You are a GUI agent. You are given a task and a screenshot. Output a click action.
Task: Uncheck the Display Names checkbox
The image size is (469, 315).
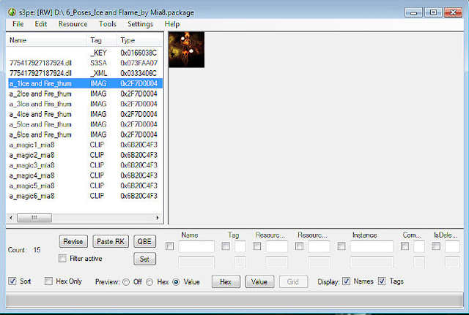click(347, 281)
